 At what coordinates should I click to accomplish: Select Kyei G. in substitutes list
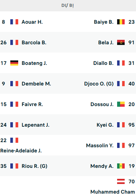(105, 125)
